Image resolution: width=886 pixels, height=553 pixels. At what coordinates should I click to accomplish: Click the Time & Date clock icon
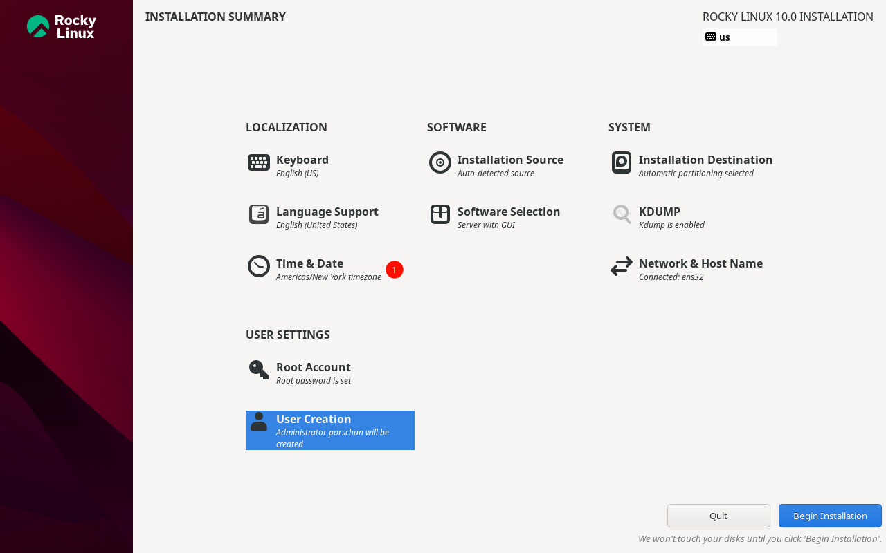[259, 266]
